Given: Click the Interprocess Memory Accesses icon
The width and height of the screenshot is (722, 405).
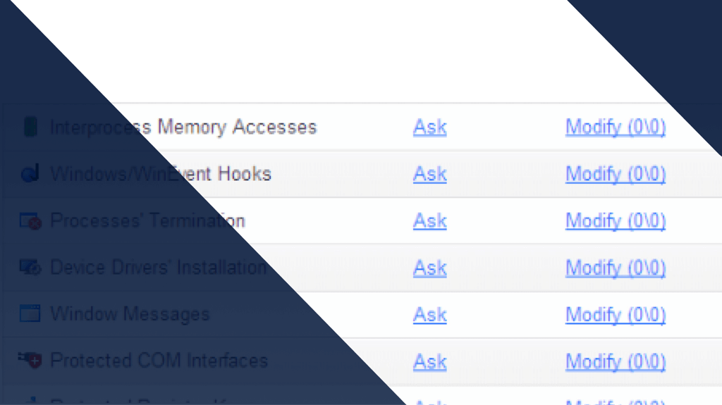Looking at the screenshot, I should (x=30, y=127).
